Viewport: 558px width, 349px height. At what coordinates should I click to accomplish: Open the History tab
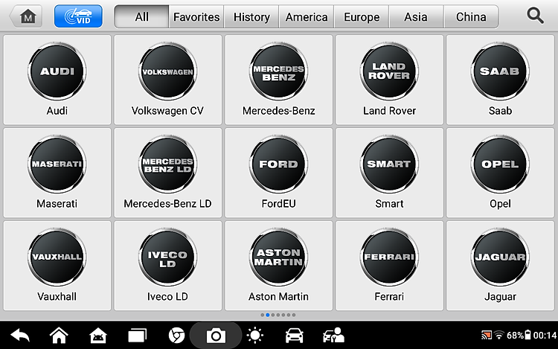(x=251, y=16)
